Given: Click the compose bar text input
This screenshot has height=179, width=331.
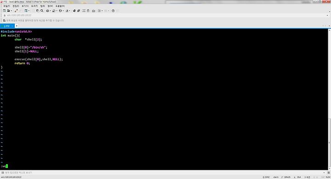Looking at the screenshot, I should coord(165,173).
